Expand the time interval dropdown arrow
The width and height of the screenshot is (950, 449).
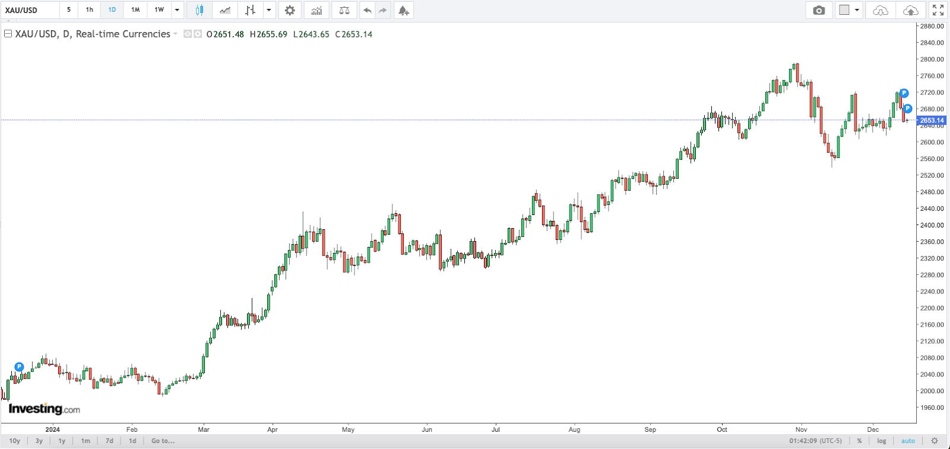tap(177, 10)
